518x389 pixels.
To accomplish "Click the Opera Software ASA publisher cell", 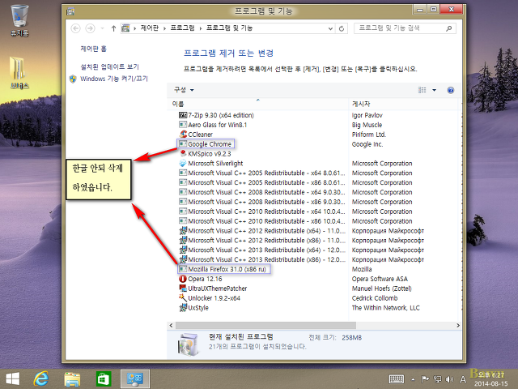I will pyautogui.click(x=380, y=279).
